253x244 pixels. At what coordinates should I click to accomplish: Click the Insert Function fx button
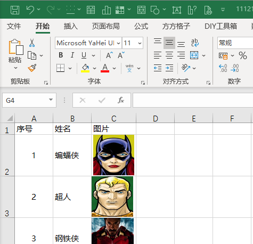121,100
